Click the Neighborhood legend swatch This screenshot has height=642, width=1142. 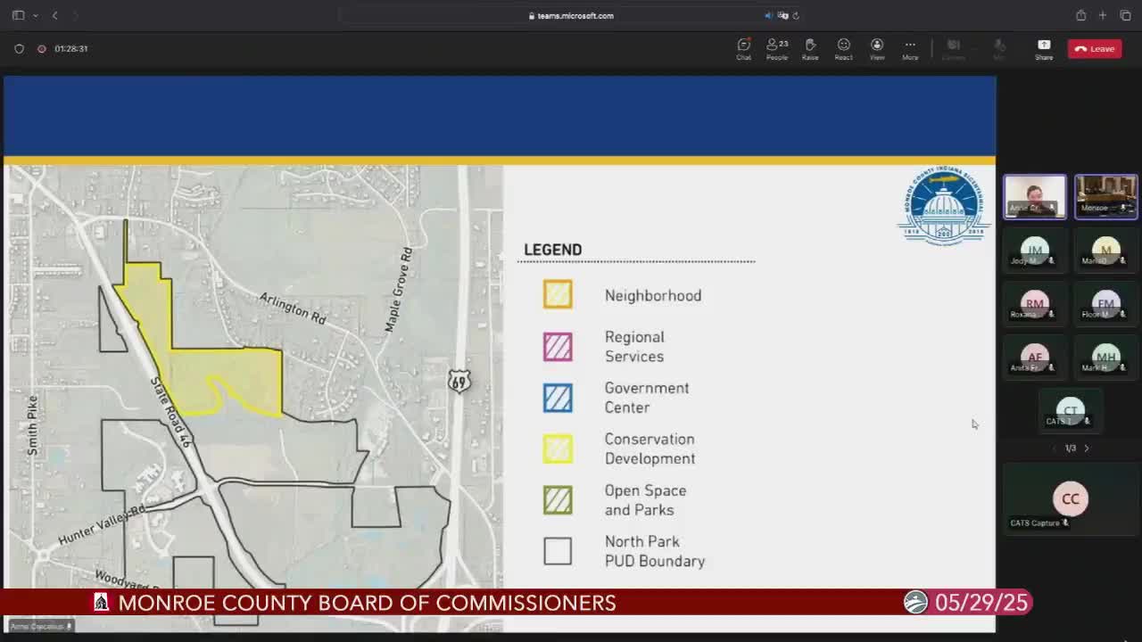558,294
